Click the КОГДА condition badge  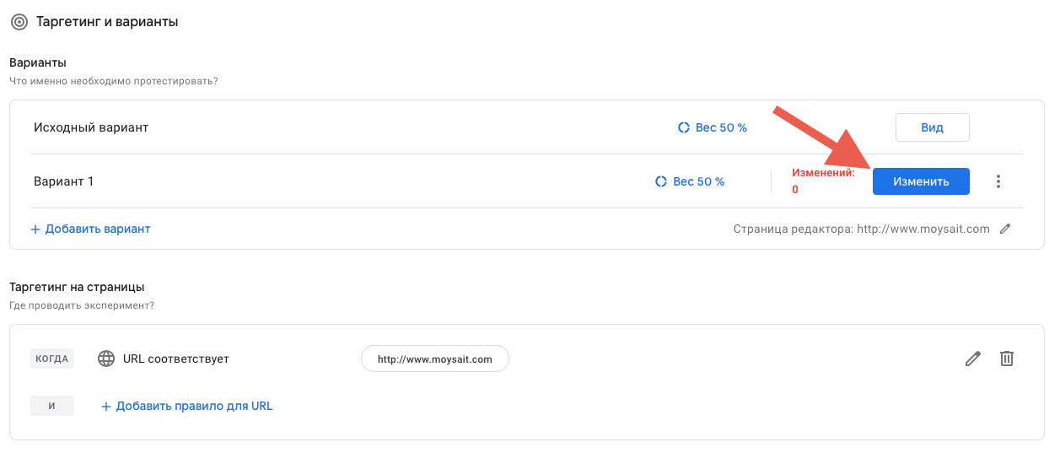pyautogui.click(x=52, y=359)
